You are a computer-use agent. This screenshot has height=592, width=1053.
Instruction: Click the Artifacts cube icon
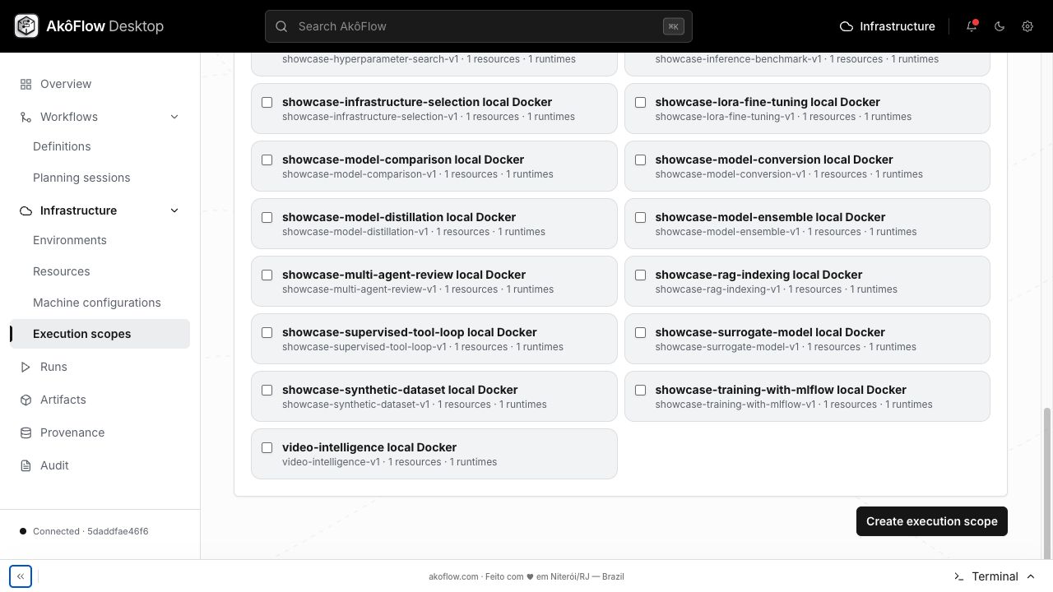pos(26,400)
